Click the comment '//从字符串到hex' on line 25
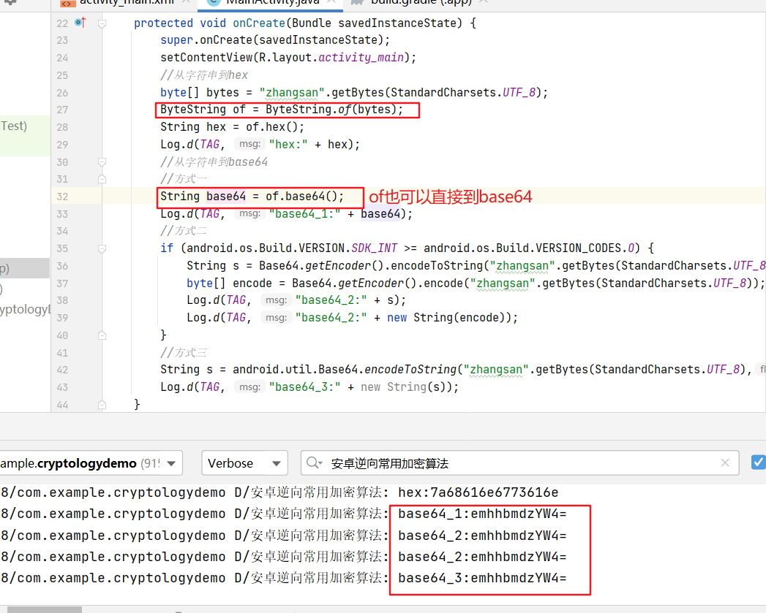766x613 pixels. (x=204, y=75)
